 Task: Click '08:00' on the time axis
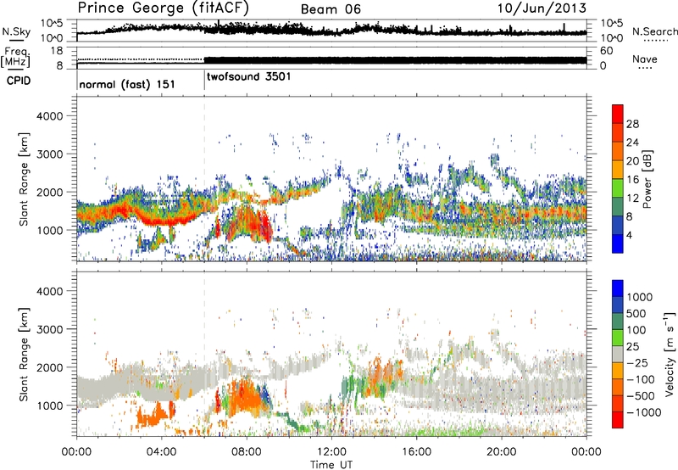[247, 452]
